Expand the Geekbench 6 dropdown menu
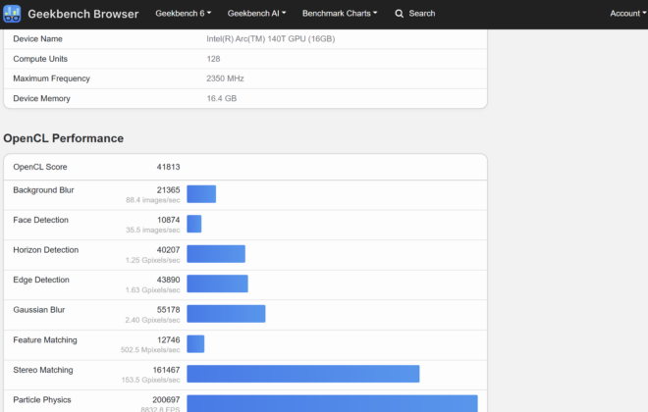 [x=183, y=13]
